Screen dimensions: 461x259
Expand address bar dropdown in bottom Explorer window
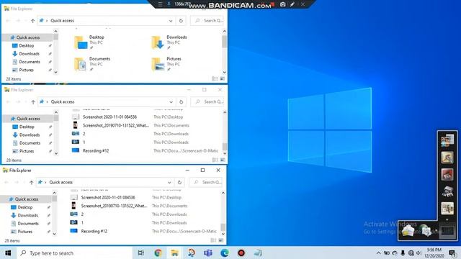[x=169, y=182]
